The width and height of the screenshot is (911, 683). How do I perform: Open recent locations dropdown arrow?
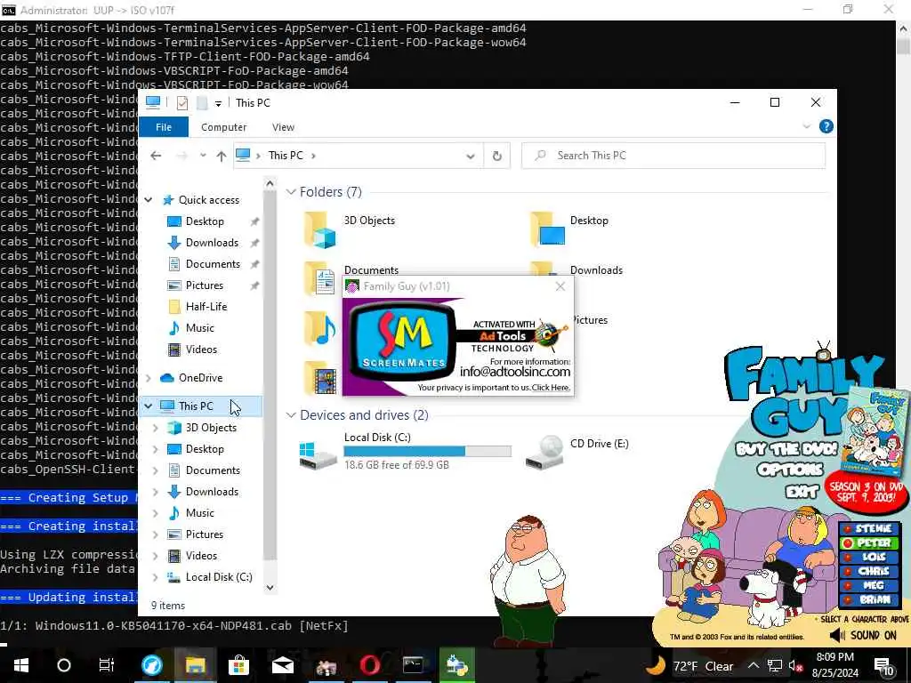(203, 156)
